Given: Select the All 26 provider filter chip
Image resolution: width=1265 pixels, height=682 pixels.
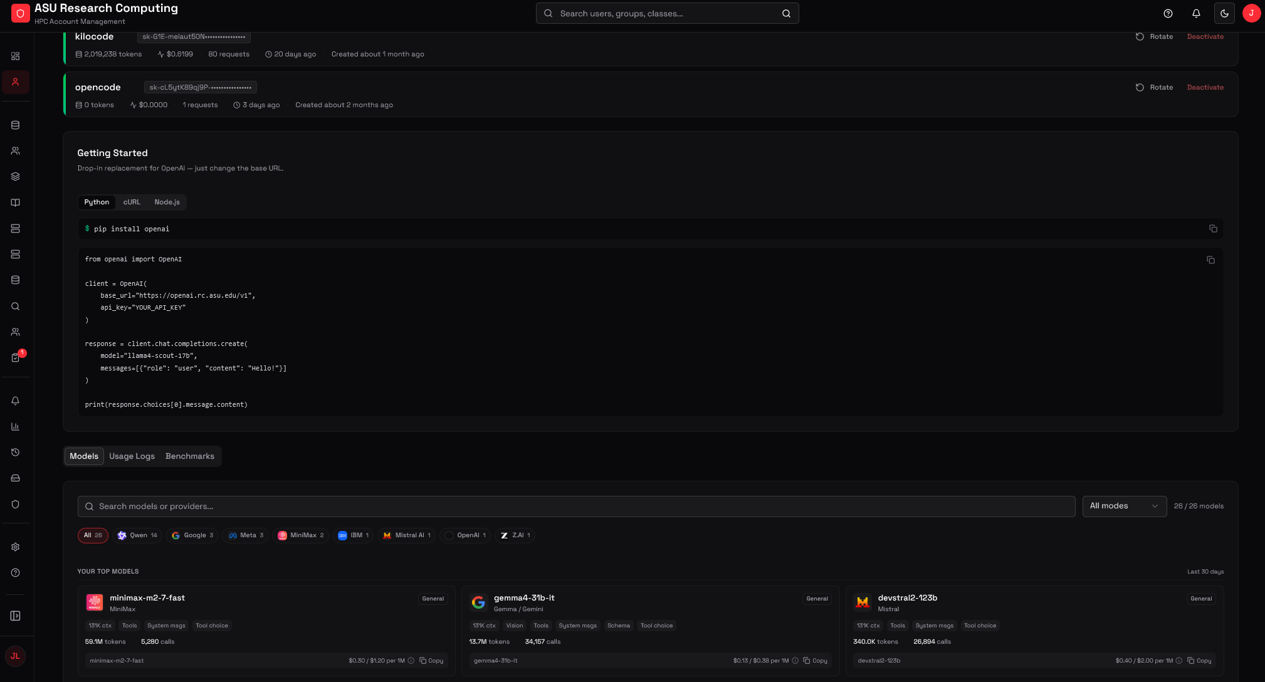Looking at the screenshot, I should (x=93, y=535).
